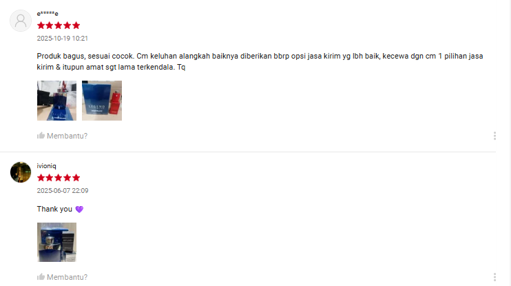Click the purple heart emoji after Thank you
This screenshot has height=286, width=511.
(79, 210)
